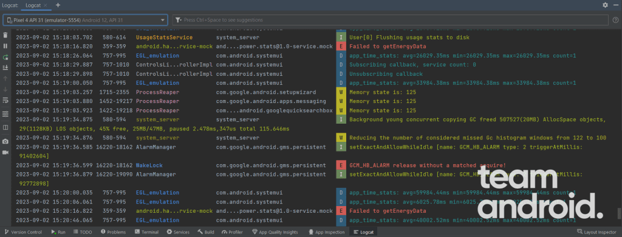Screen dimensions: 622x237
Task: Click the 'Background young concurrent copying GC freed' message
Action: [477, 119]
